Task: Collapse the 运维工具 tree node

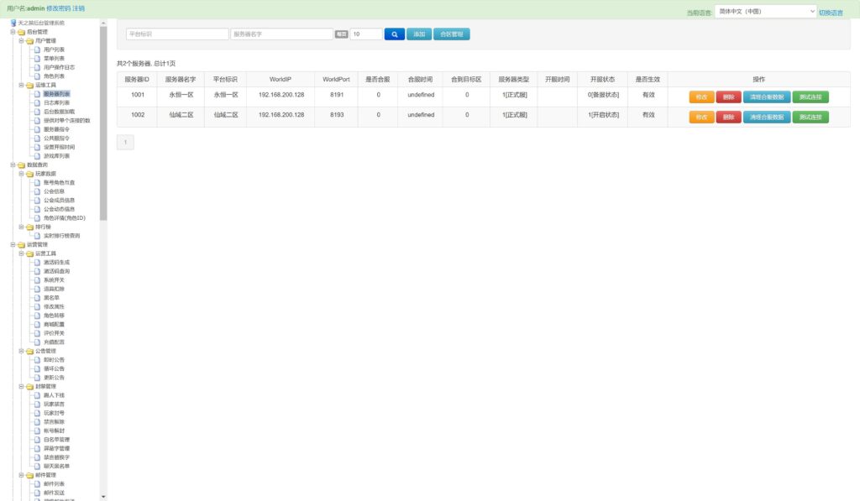Action: pos(21,85)
